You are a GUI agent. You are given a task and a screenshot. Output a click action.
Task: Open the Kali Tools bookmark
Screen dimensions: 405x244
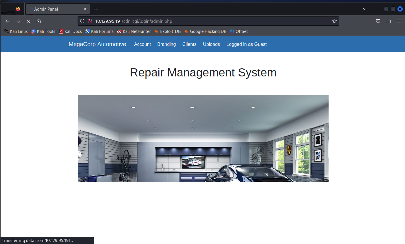[43, 31]
